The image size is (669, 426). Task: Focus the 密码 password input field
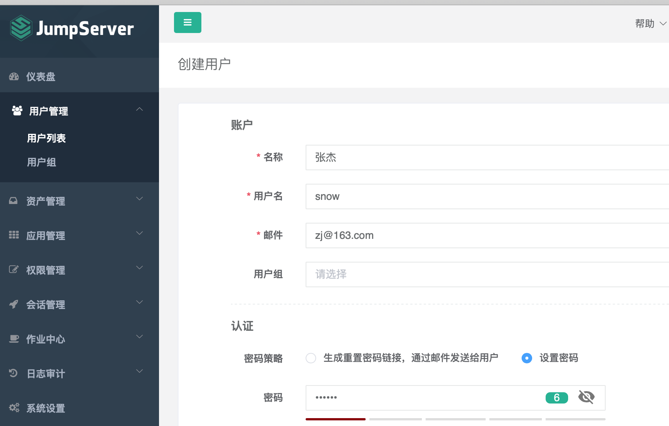455,398
